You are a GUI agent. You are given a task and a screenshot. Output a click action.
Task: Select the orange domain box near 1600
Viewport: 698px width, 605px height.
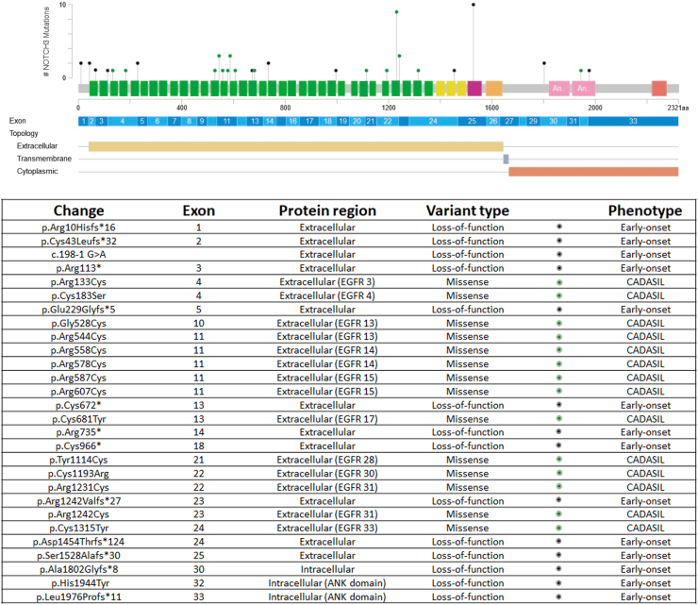click(x=494, y=88)
